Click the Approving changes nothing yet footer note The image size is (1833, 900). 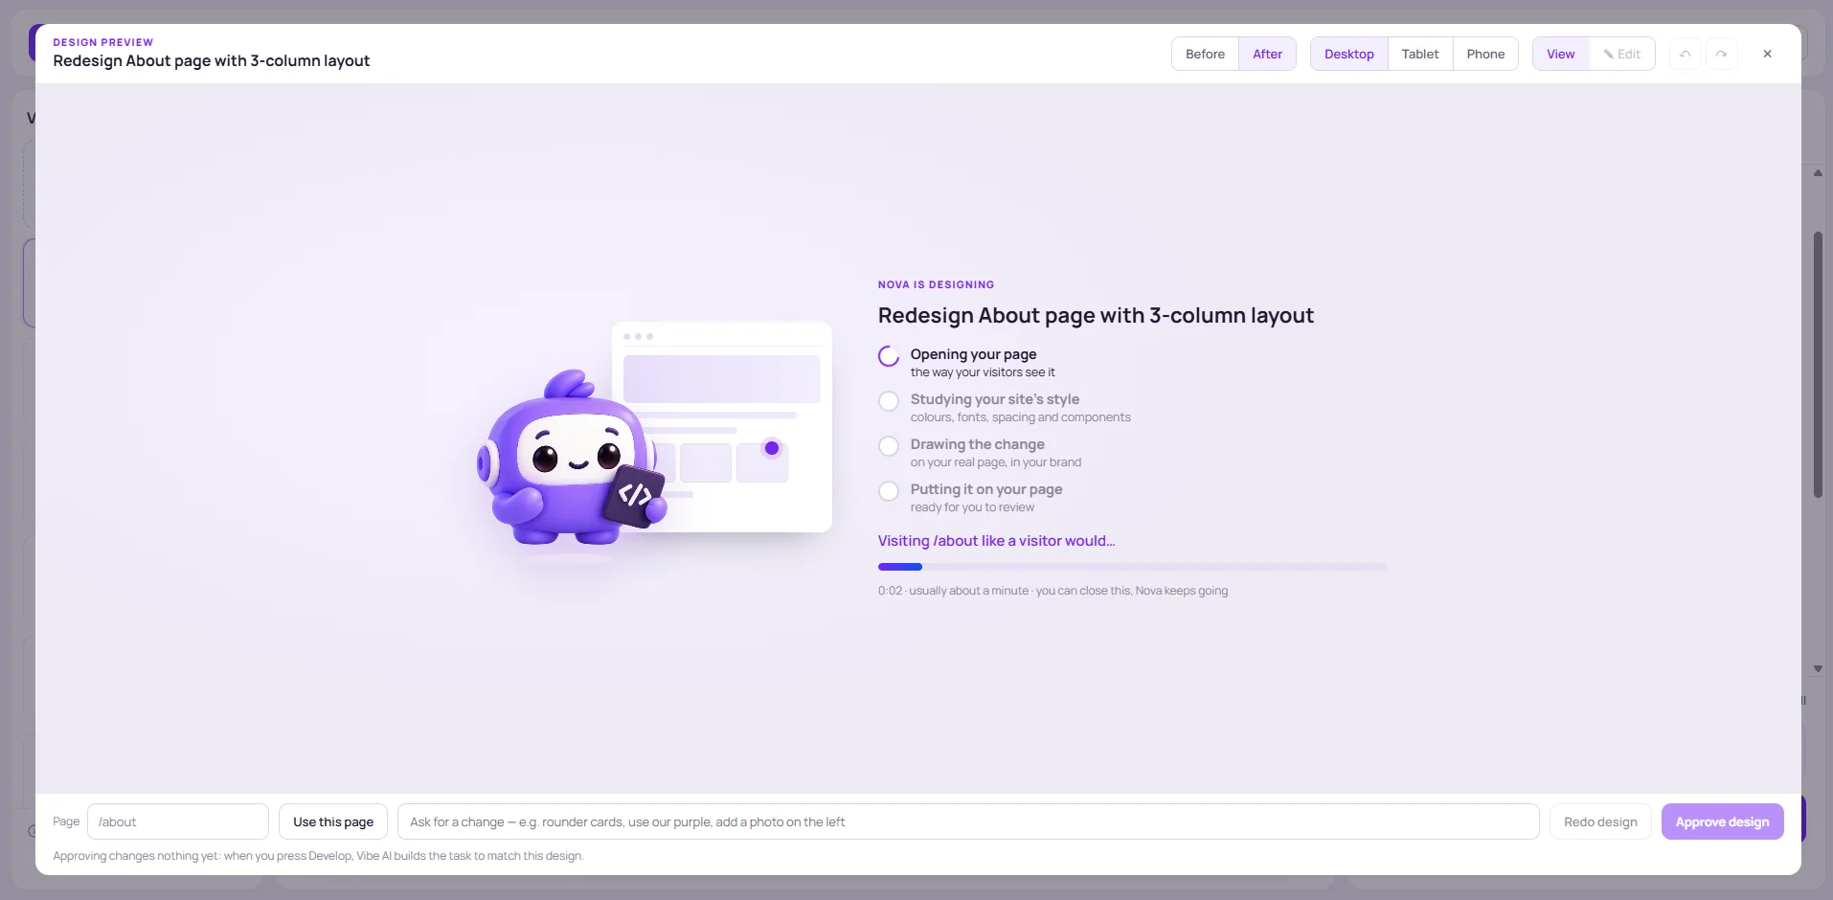point(318,856)
